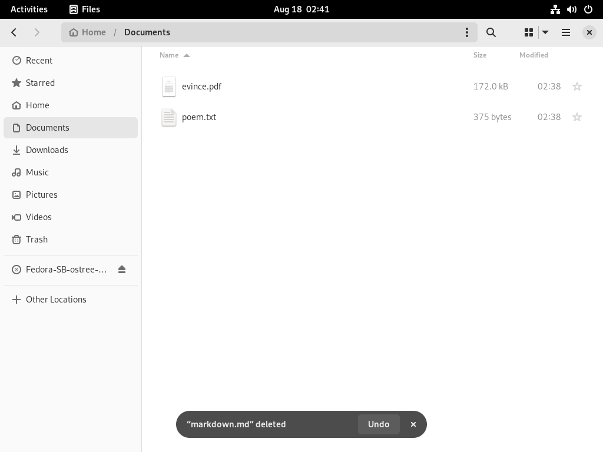
Task: Navigate to Home in path bar
Action: (x=87, y=32)
